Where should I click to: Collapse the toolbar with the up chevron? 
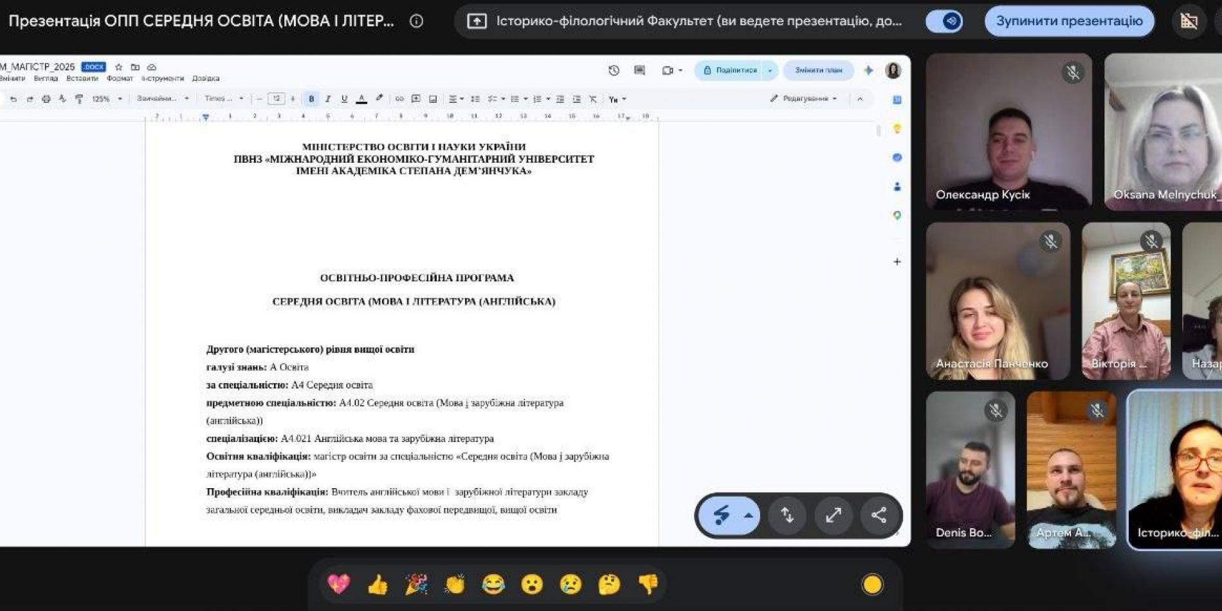coord(860,99)
